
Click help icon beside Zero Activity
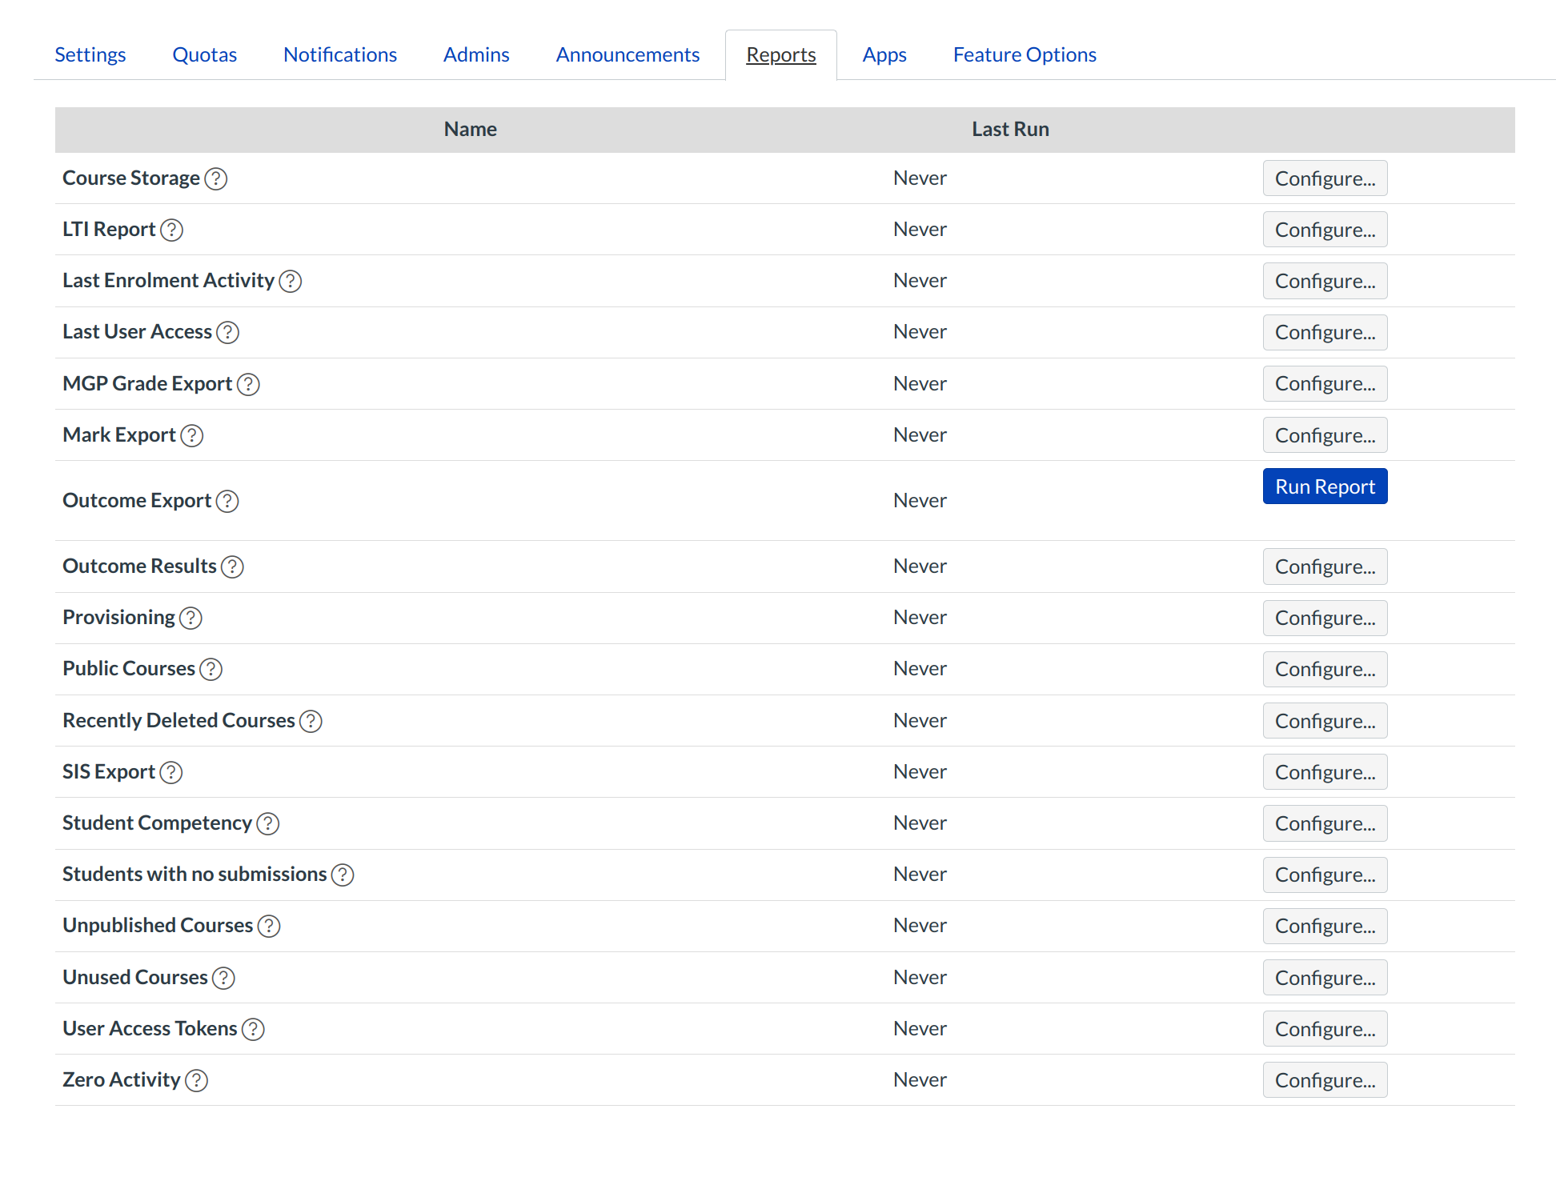pyautogui.click(x=196, y=1081)
